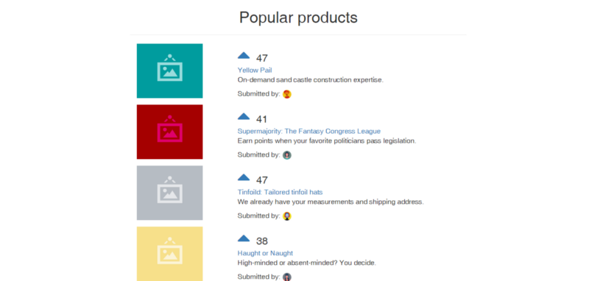This screenshot has height=281, width=589.
Task: Click the 38 vote count number
Action: (262, 241)
